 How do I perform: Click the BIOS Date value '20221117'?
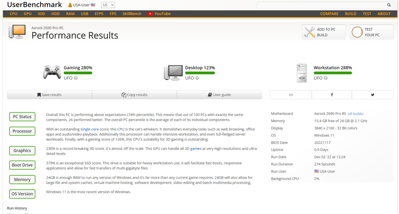pos(322,143)
